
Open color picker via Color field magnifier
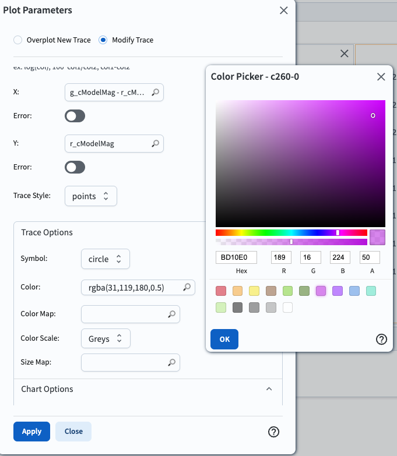click(187, 287)
